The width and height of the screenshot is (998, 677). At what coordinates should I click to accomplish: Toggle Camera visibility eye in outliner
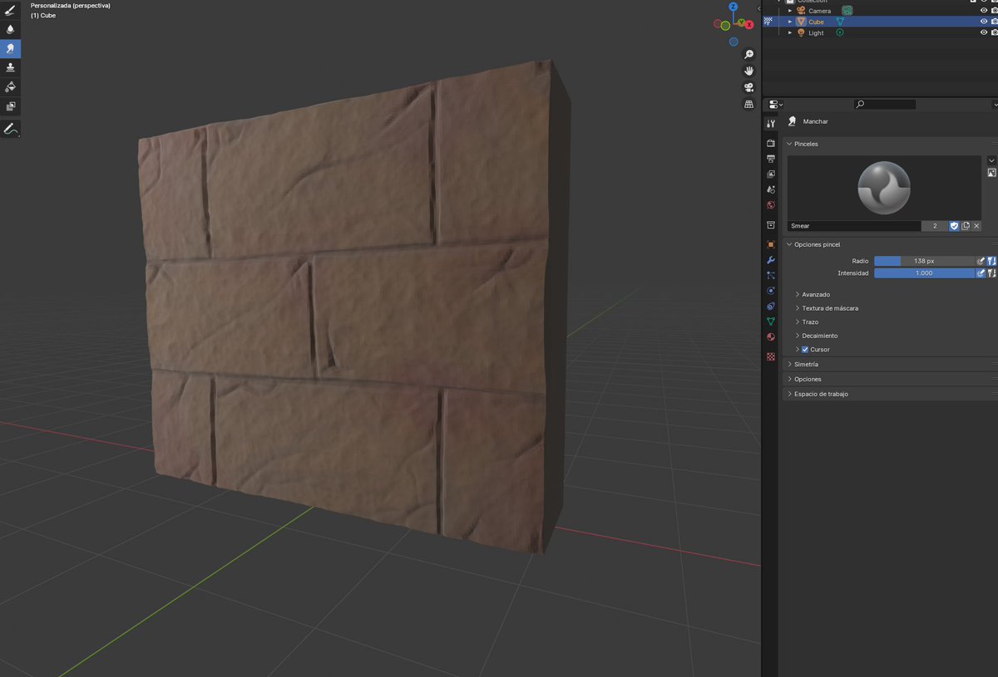click(984, 11)
